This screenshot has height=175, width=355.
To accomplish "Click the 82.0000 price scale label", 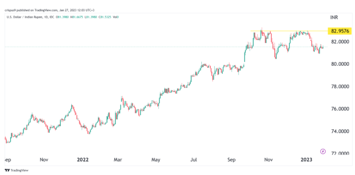I will point(340,42).
